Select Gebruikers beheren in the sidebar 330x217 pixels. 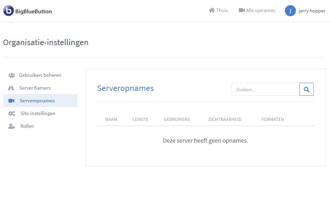coord(40,75)
